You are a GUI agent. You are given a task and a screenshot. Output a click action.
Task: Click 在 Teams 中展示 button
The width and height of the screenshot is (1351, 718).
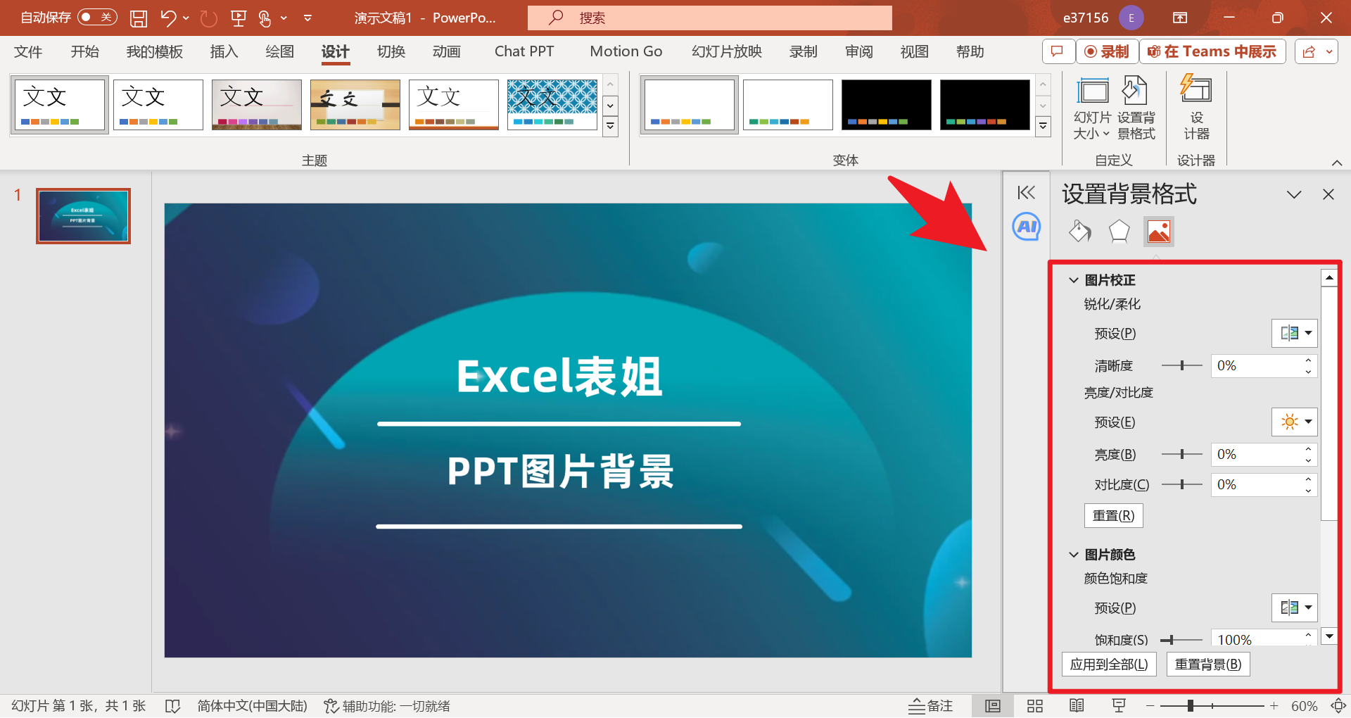(x=1212, y=51)
